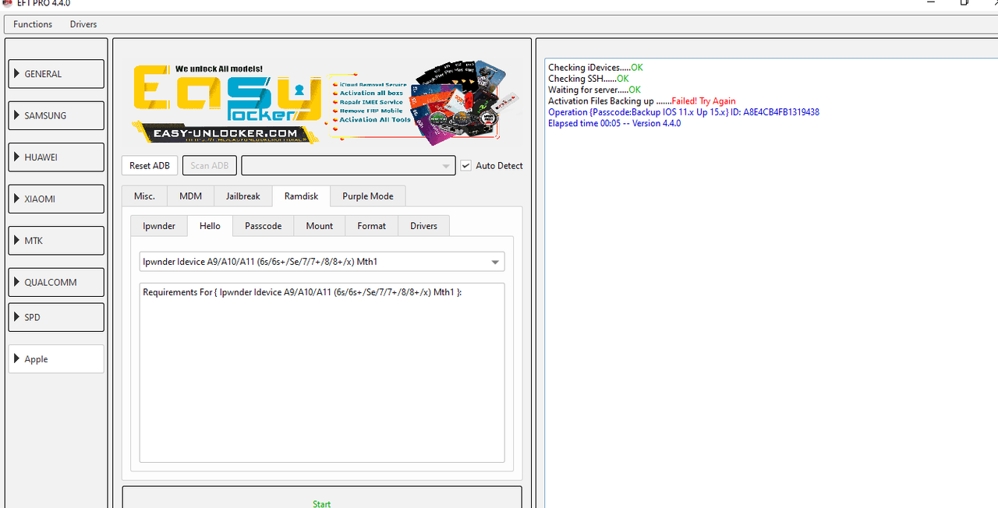
Task: Click the Reset ADB button
Action: pos(150,165)
